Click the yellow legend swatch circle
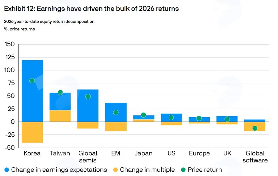 [116, 170]
